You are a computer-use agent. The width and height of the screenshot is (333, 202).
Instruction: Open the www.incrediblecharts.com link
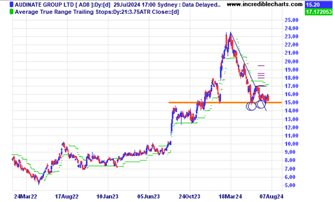[x=264, y=4]
